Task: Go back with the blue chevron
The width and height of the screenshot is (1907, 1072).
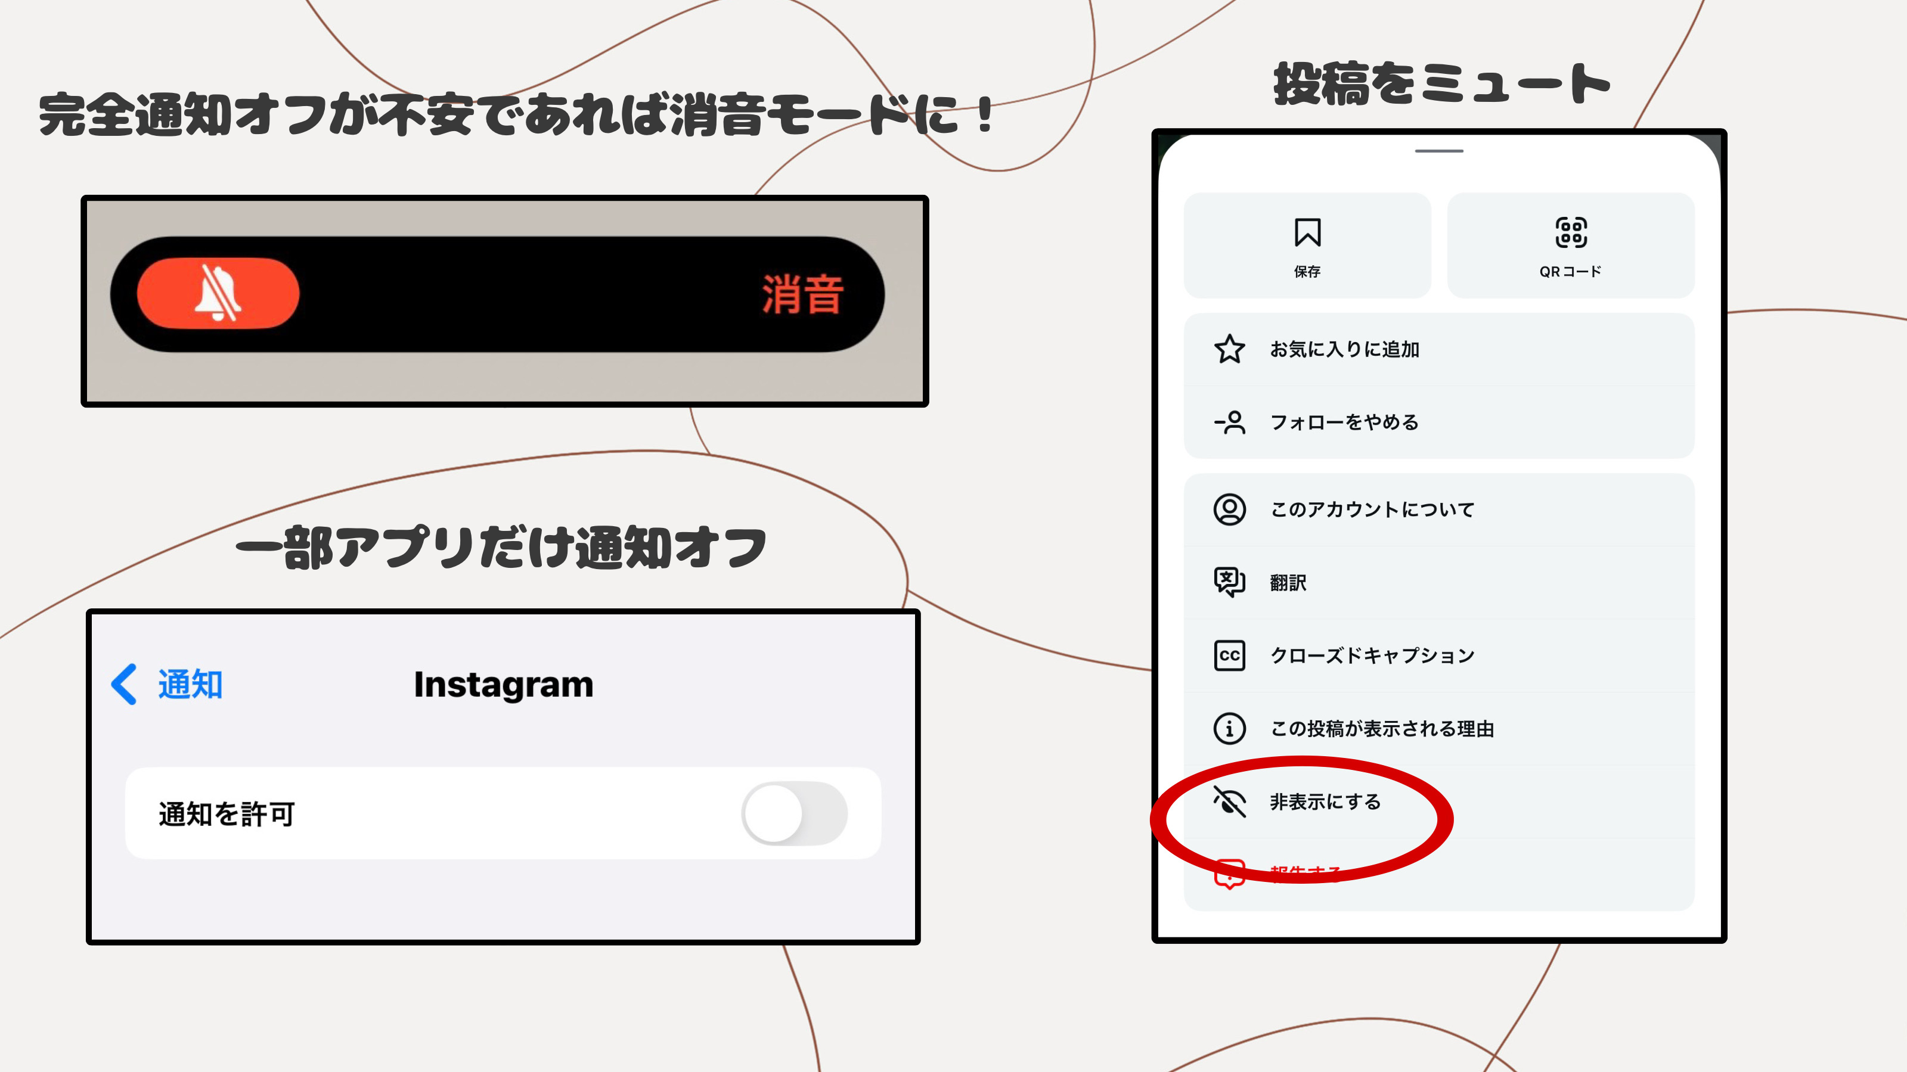Action: (123, 683)
